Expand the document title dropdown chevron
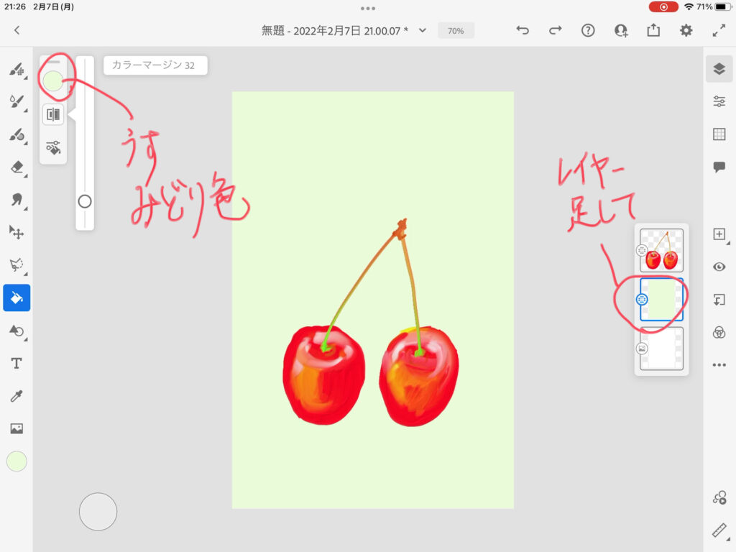The width and height of the screenshot is (736, 552). click(423, 30)
